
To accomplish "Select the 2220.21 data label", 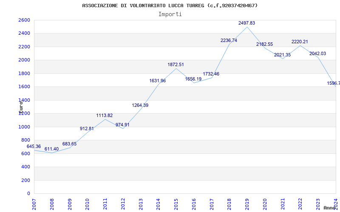I will click(x=300, y=42).
